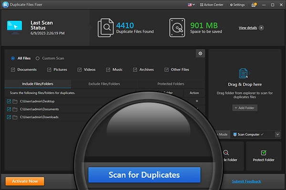Uncheck the Videos file type checkbox
The height and width of the screenshot is (190, 286).
point(79,70)
